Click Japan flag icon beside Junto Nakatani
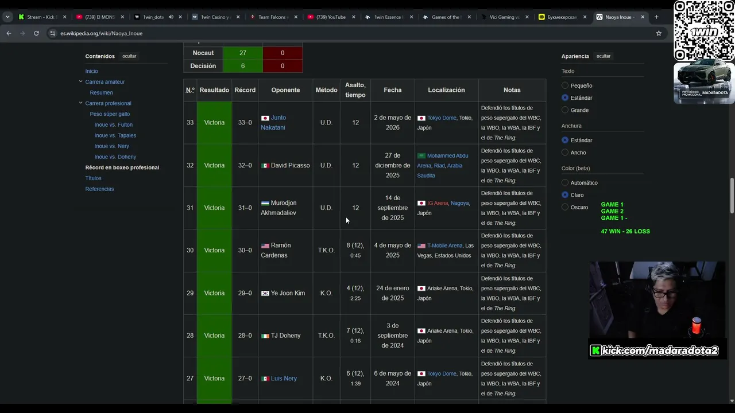735x413 pixels. tap(265, 118)
